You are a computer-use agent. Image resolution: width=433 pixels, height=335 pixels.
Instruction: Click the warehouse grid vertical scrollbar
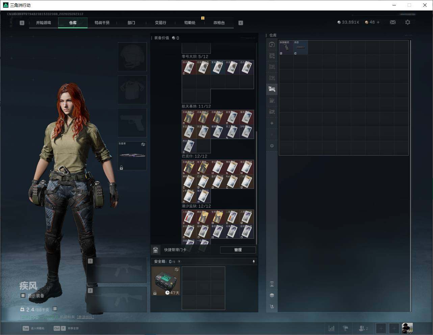pos(410,176)
